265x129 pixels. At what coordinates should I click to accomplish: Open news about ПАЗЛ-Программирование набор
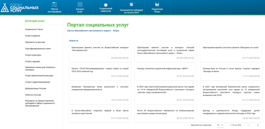[100, 70]
